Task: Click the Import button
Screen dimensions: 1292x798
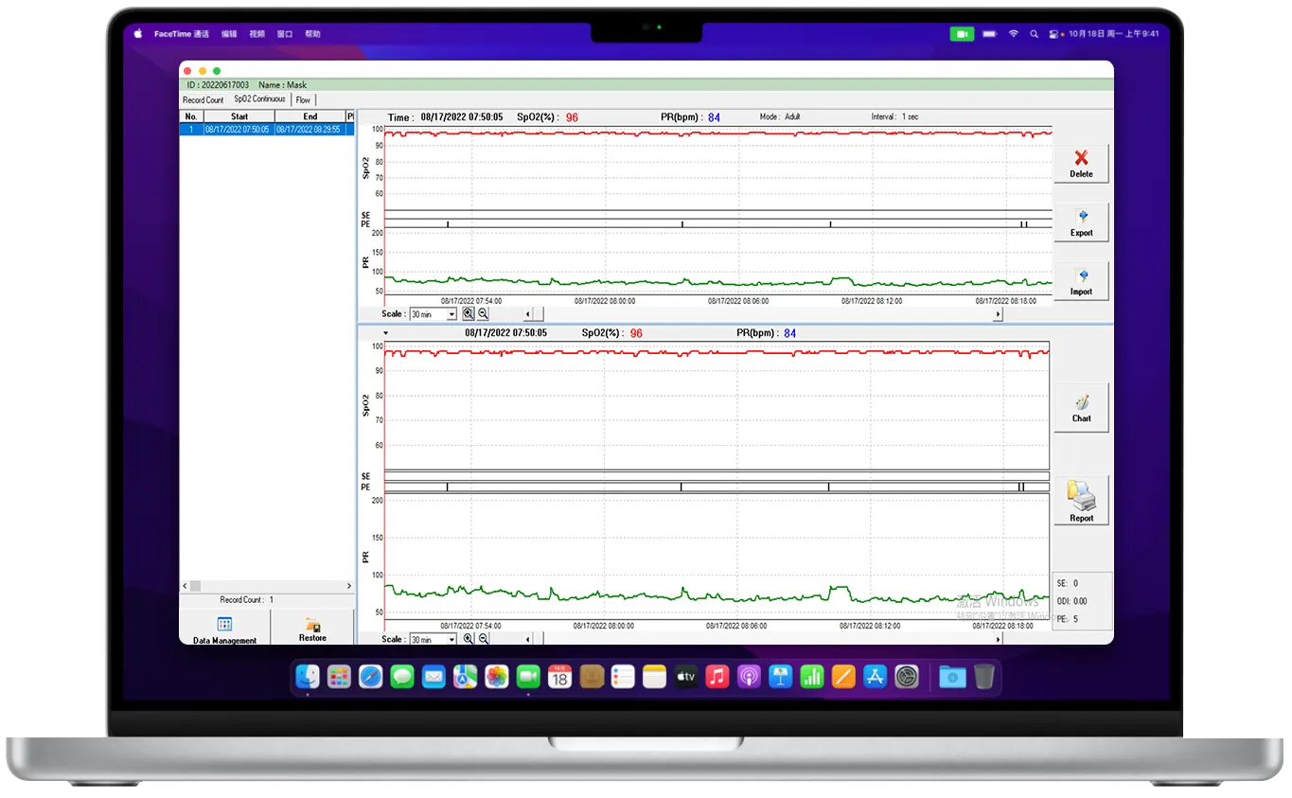Action: pyautogui.click(x=1081, y=281)
